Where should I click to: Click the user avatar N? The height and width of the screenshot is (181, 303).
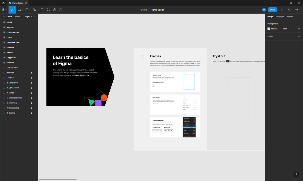[264, 10]
